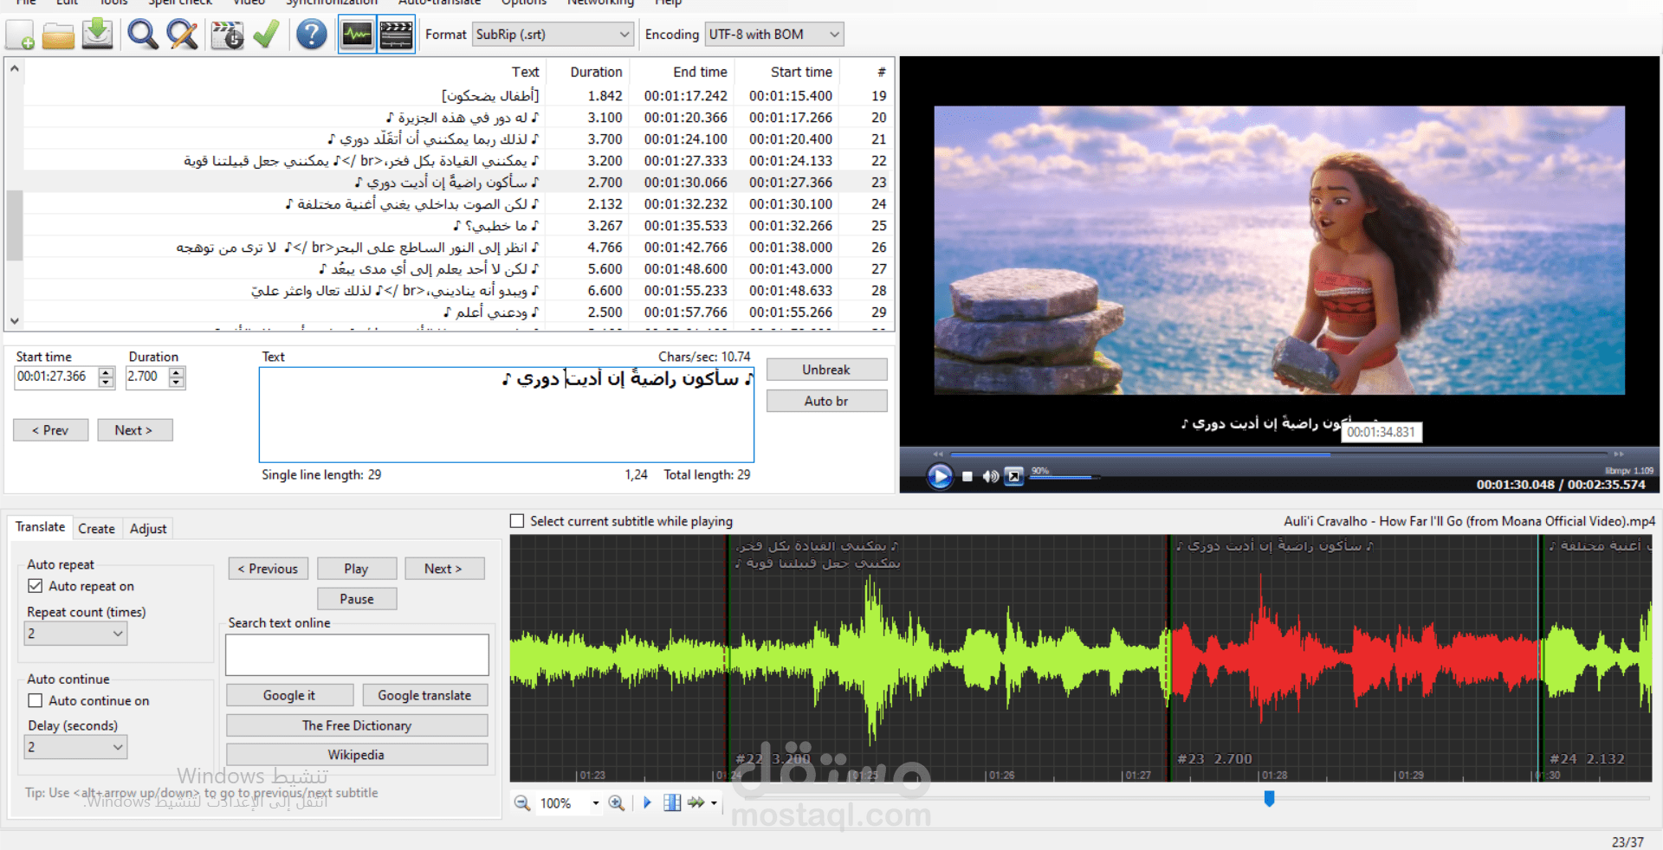Viewport: 1663px width, 850px height.
Task: Open the Encoding UTF-8 with BOM dropdown
Action: click(x=774, y=35)
